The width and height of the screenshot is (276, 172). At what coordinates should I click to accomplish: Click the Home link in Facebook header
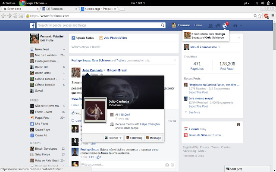pos(198,25)
